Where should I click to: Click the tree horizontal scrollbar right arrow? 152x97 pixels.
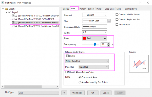pyautogui.click(x=57, y=87)
